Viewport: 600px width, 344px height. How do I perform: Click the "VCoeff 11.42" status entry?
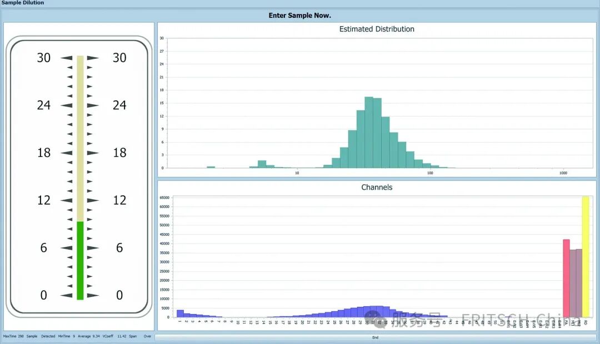coord(114,336)
